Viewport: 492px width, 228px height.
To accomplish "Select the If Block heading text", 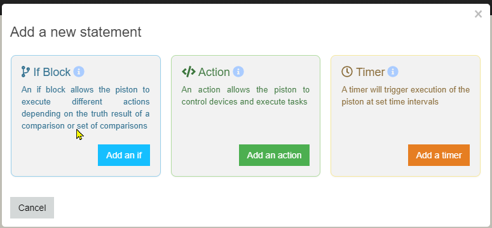I will click(x=52, y=72).
